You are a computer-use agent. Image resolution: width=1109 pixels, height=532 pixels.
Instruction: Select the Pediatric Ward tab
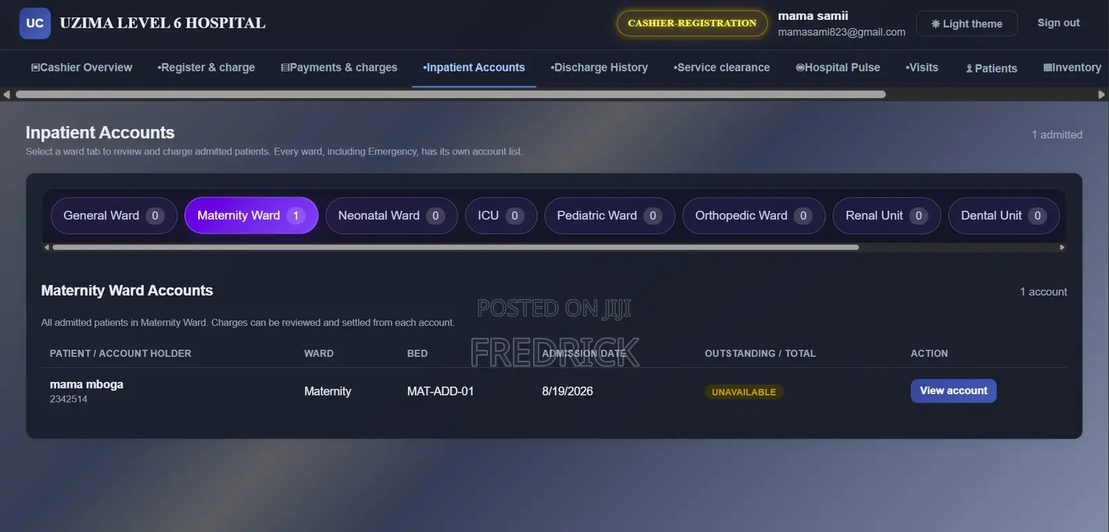pos(610,215)
